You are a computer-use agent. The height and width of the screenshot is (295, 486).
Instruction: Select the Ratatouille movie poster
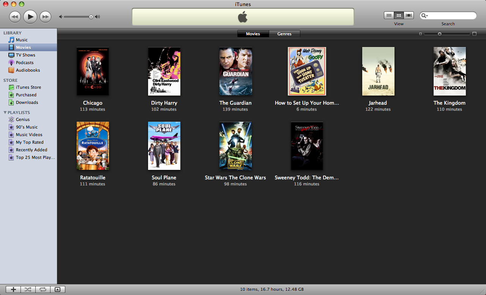coord(93,146)
